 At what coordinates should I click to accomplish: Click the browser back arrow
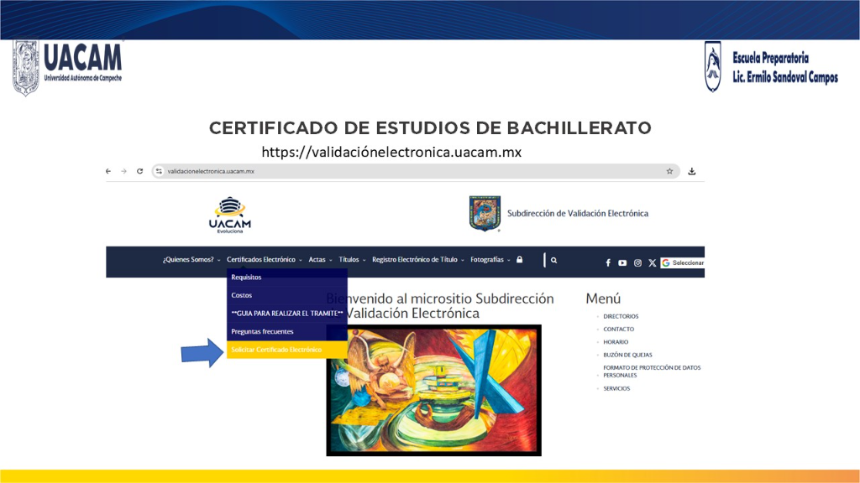pyautogui.click(x=108, y=171)
